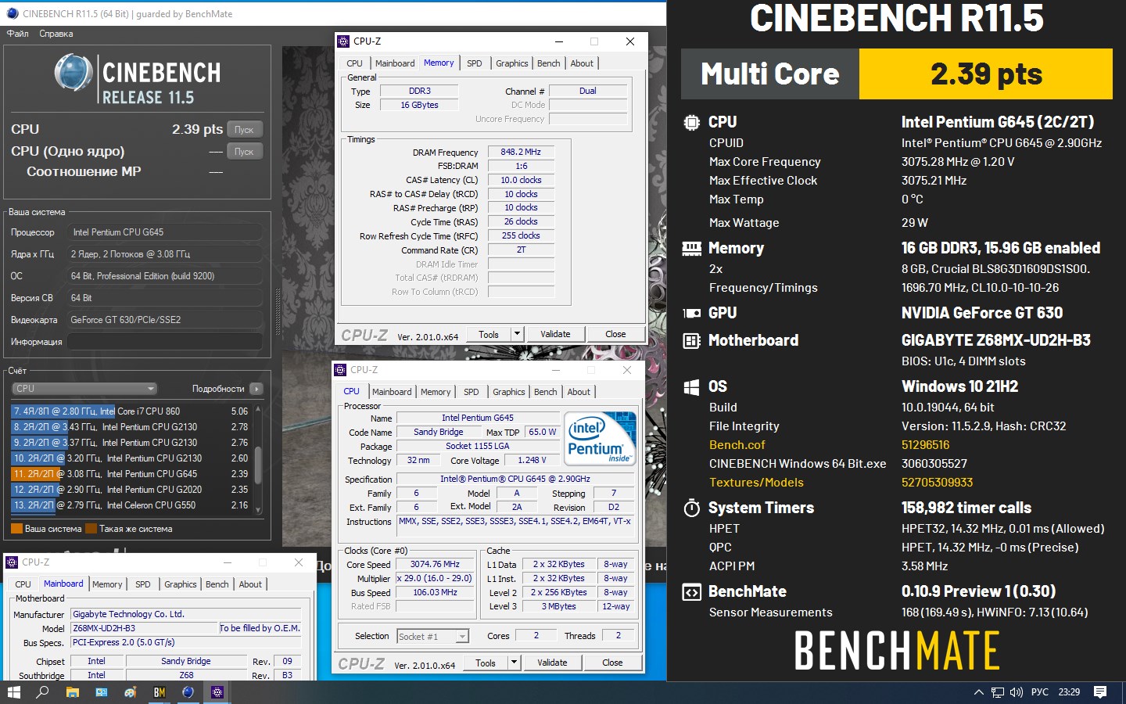
Task: Run CPU test with Пуск button
Action: 244,130
